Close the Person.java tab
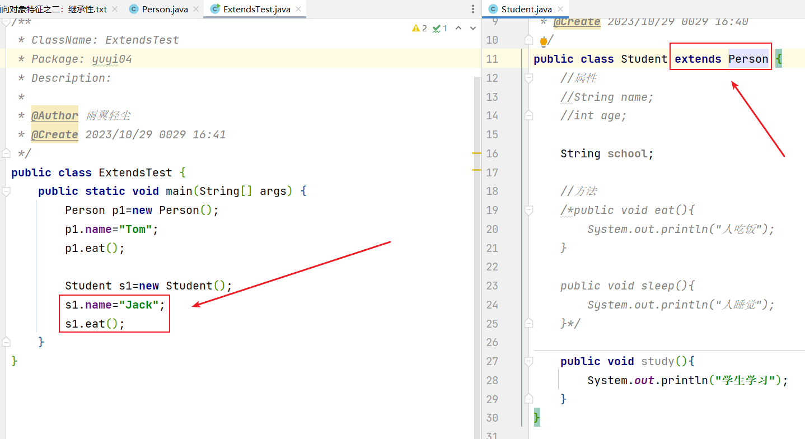The width and height of the screenshot is (805, 439). [x=195, y=10]
